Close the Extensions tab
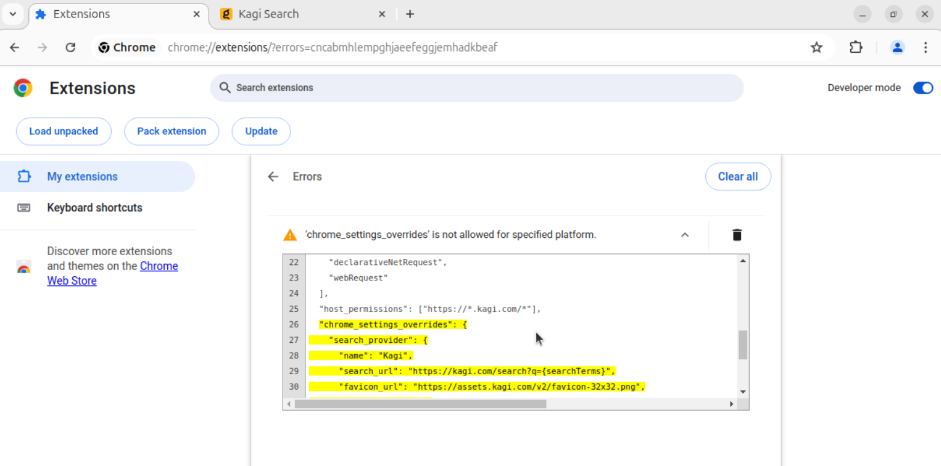The image size is (941, 466). 197,14
